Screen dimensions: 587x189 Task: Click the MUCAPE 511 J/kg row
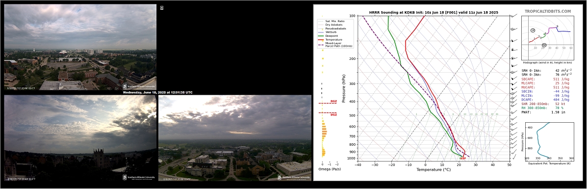point(546,87)
